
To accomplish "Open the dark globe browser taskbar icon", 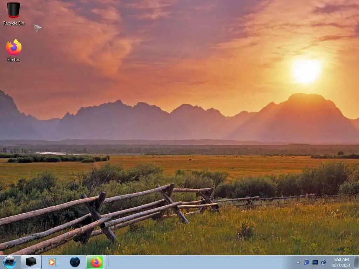I will coord(75,262).
